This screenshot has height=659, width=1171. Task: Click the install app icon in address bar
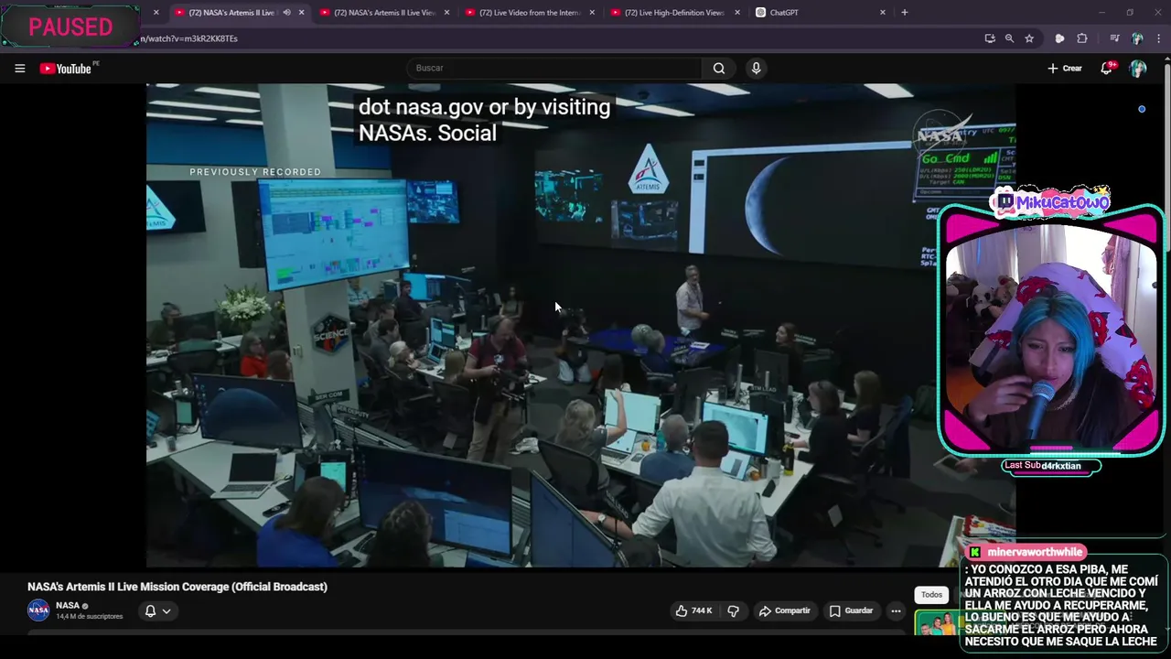tap(990, 38)
